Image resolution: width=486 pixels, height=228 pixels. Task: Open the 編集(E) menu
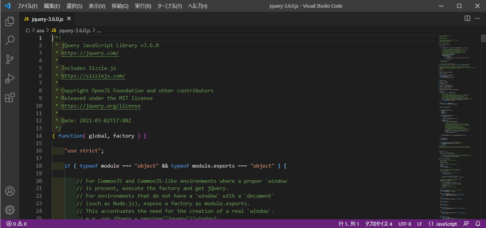tap(52, 6)
